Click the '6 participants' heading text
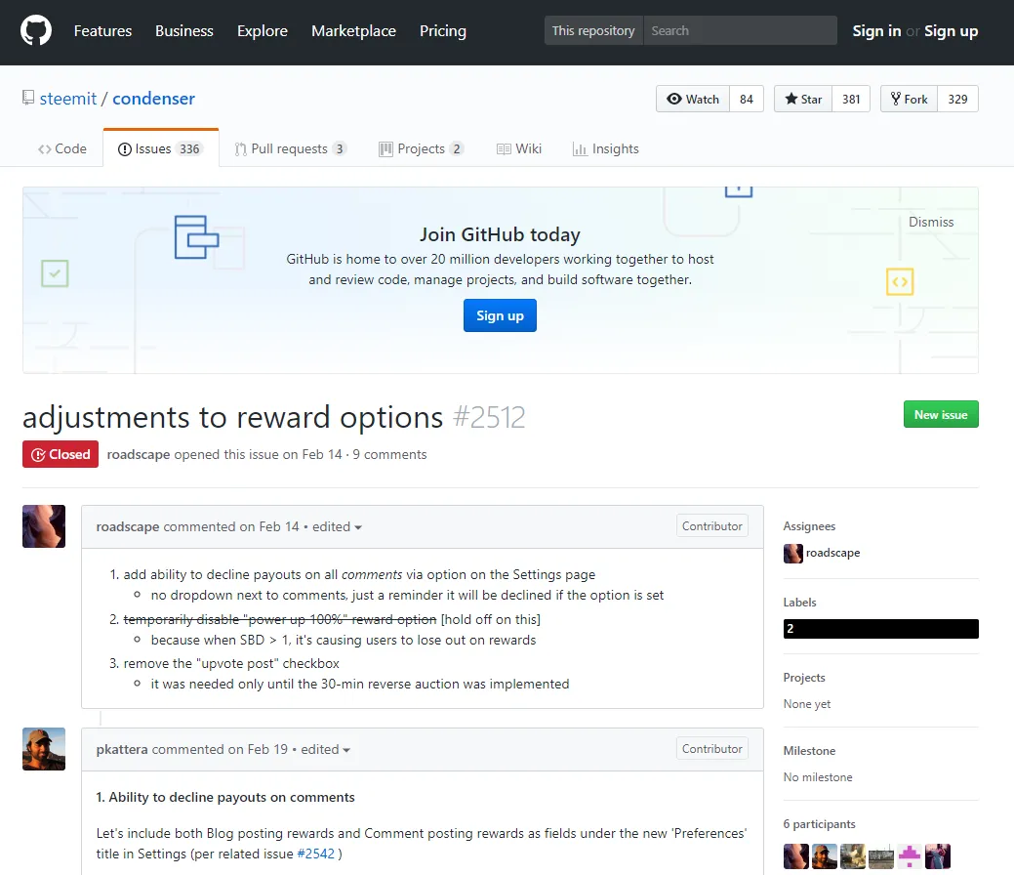Viewport: 1014px width, 875px height. [820, 824]
